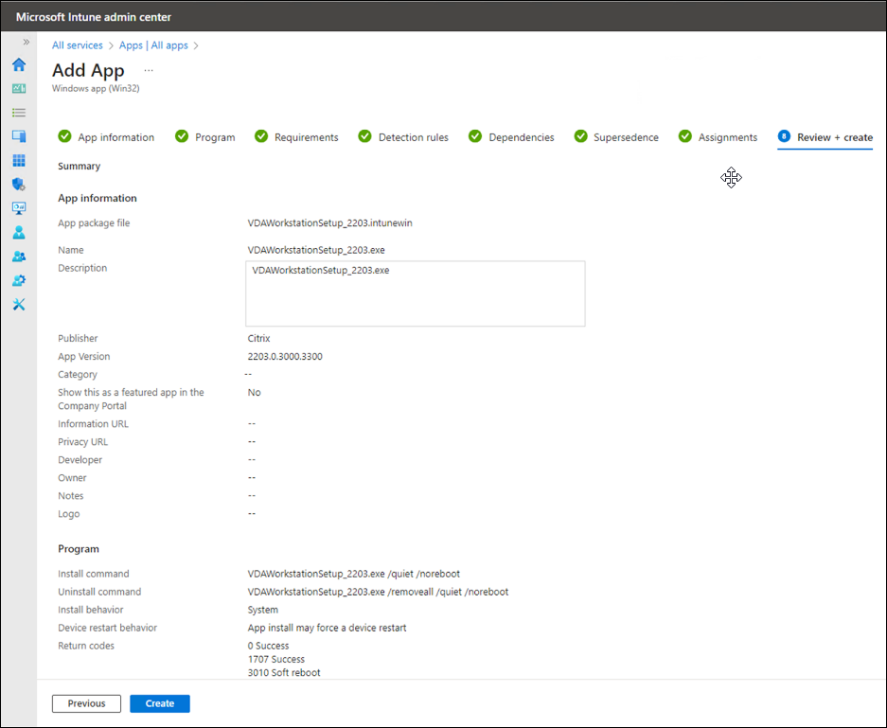Click the Previous button
The height and width of the screenshot is (728, 887).
86,703
